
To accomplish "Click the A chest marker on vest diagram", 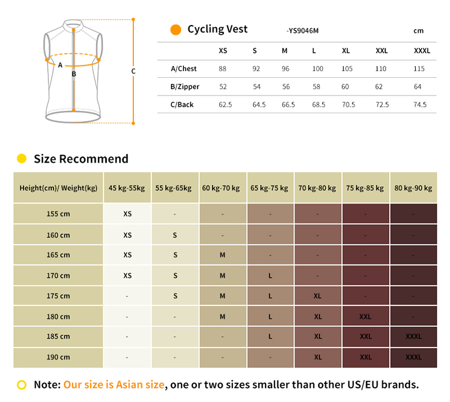I will [60, 65].
